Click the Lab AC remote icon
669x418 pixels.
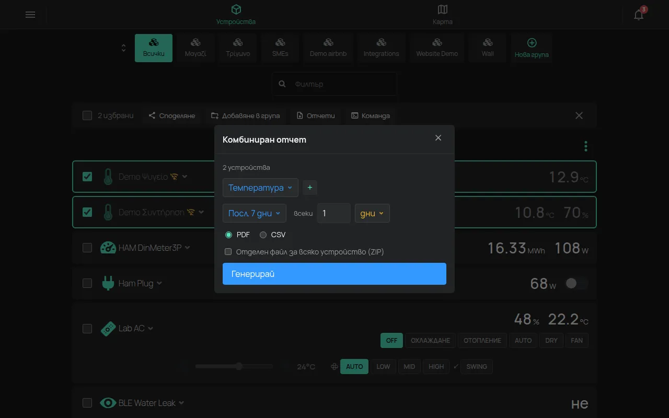108,329
